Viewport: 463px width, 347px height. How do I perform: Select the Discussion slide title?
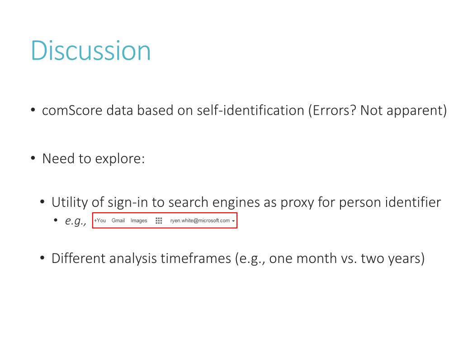click(x=91, y=51)
